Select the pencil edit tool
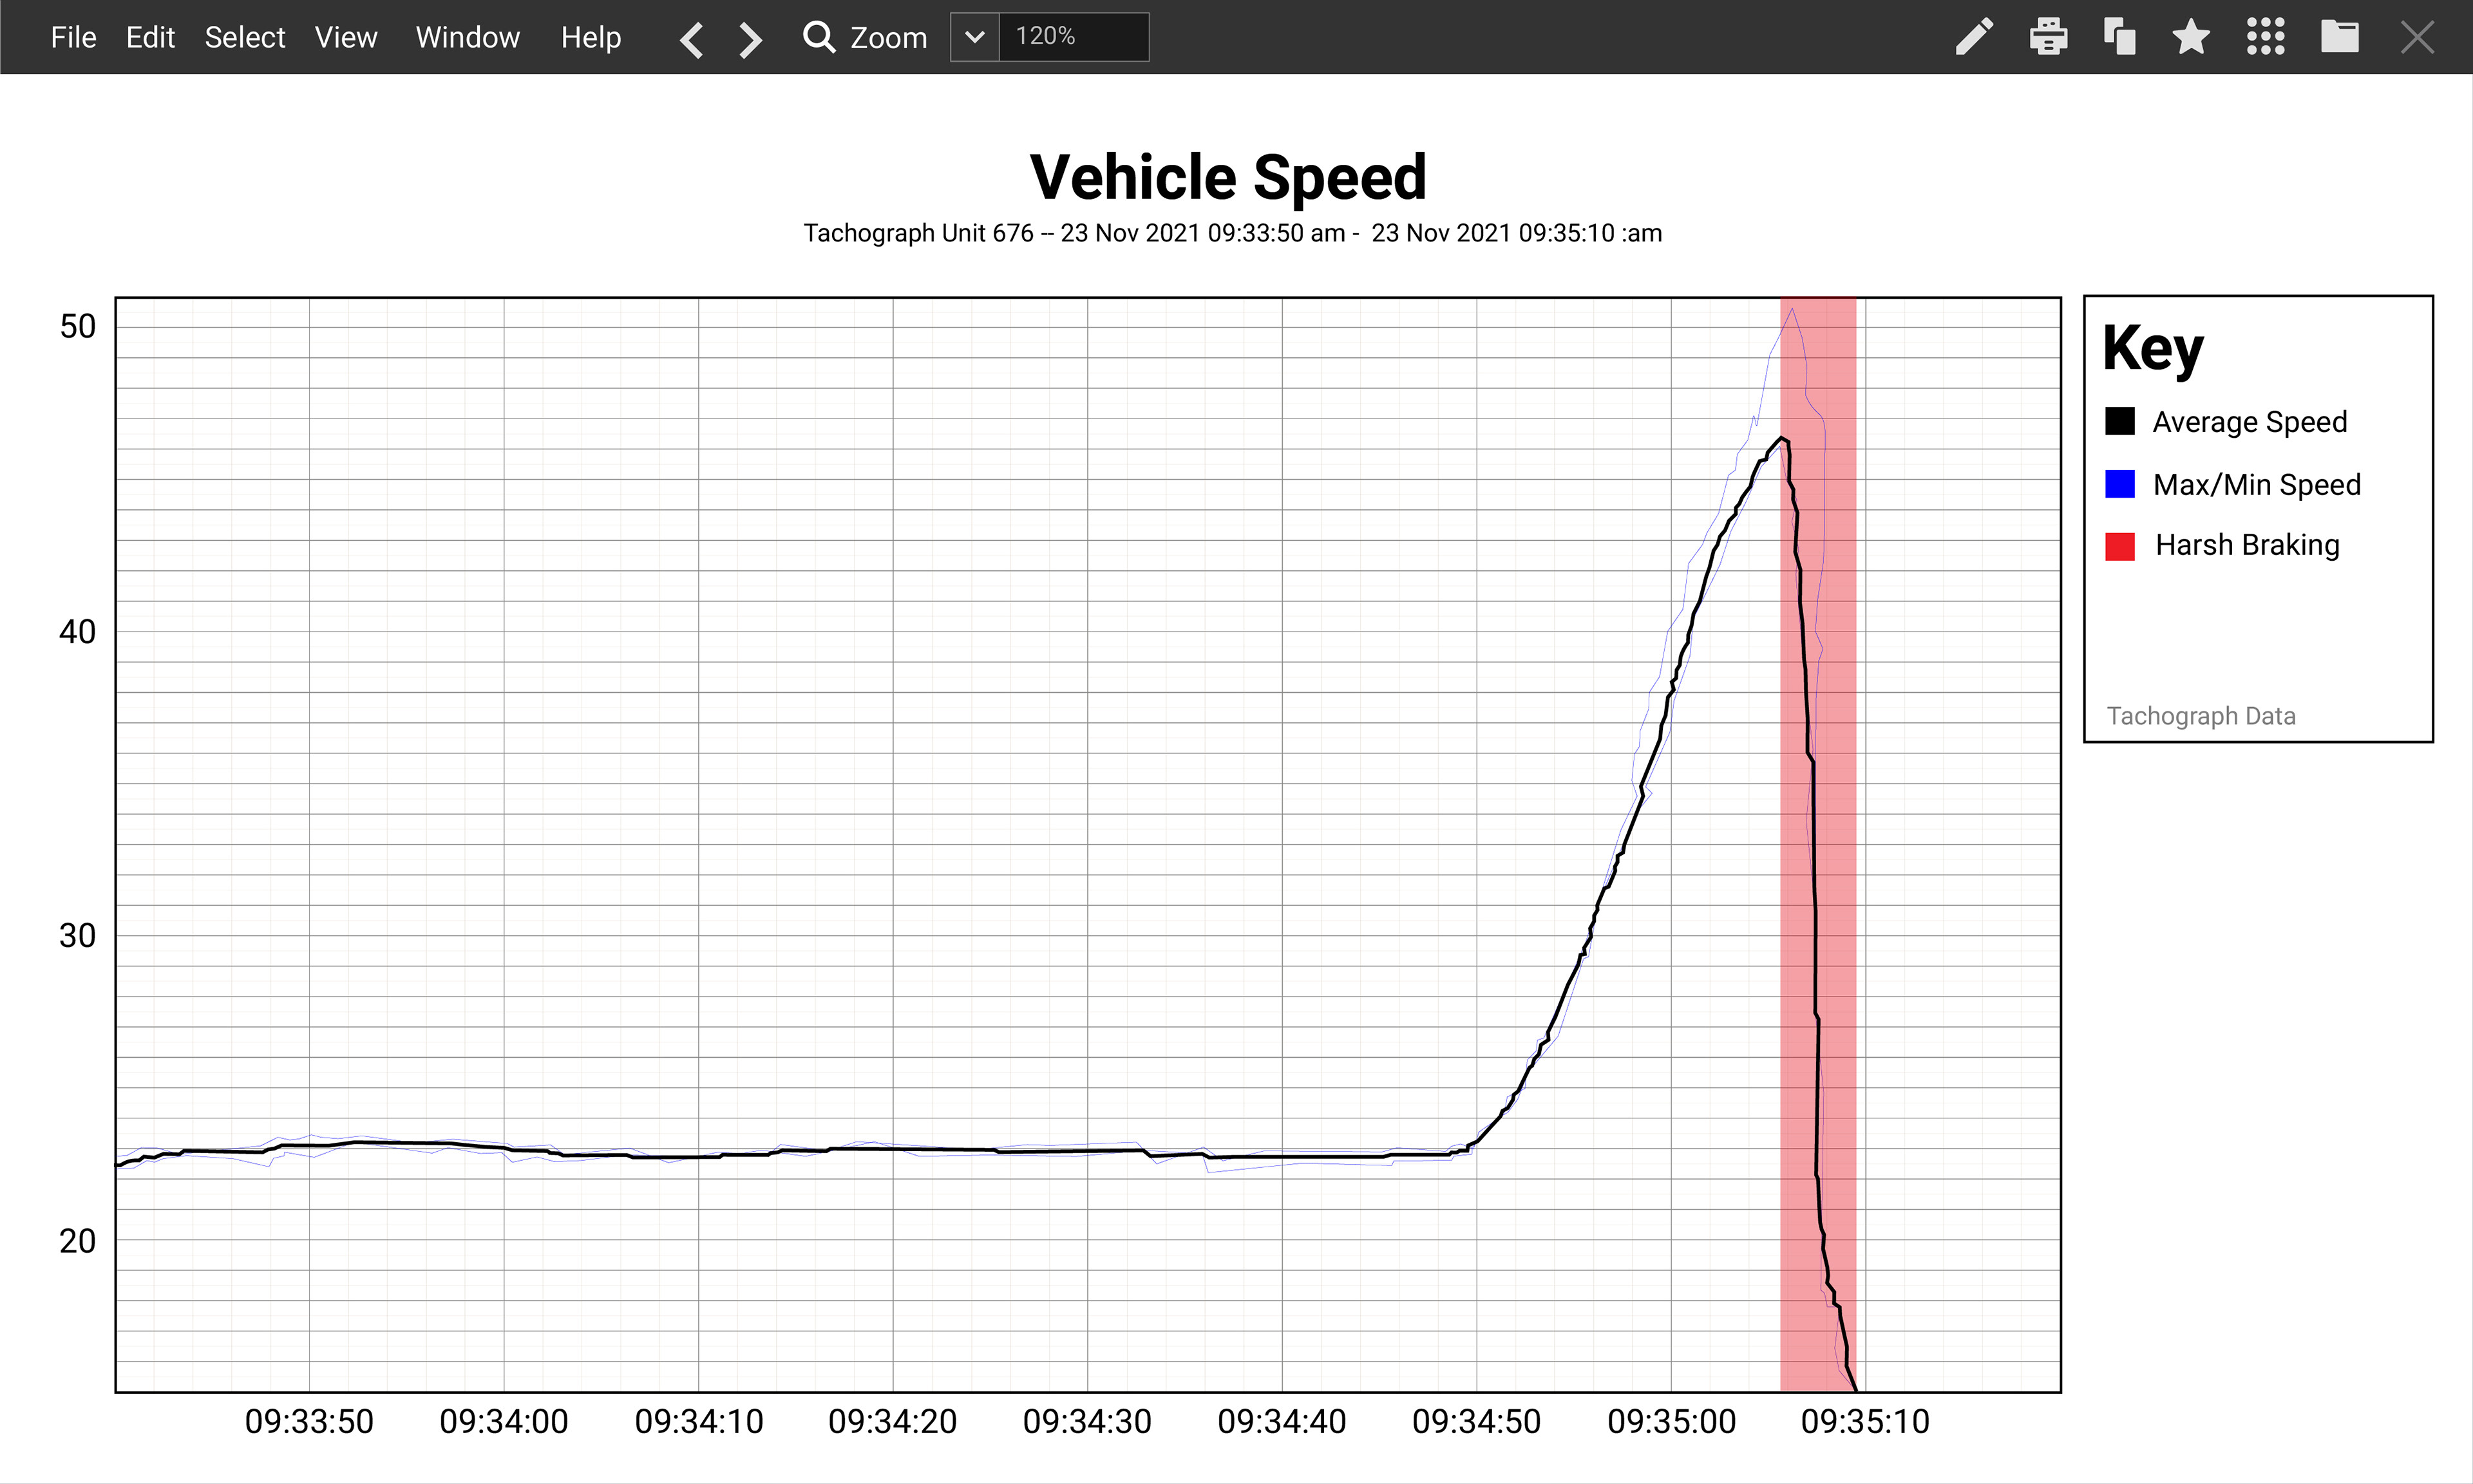The image size is (2473, 1484). pyautogui.click(x=1975, y=37)
